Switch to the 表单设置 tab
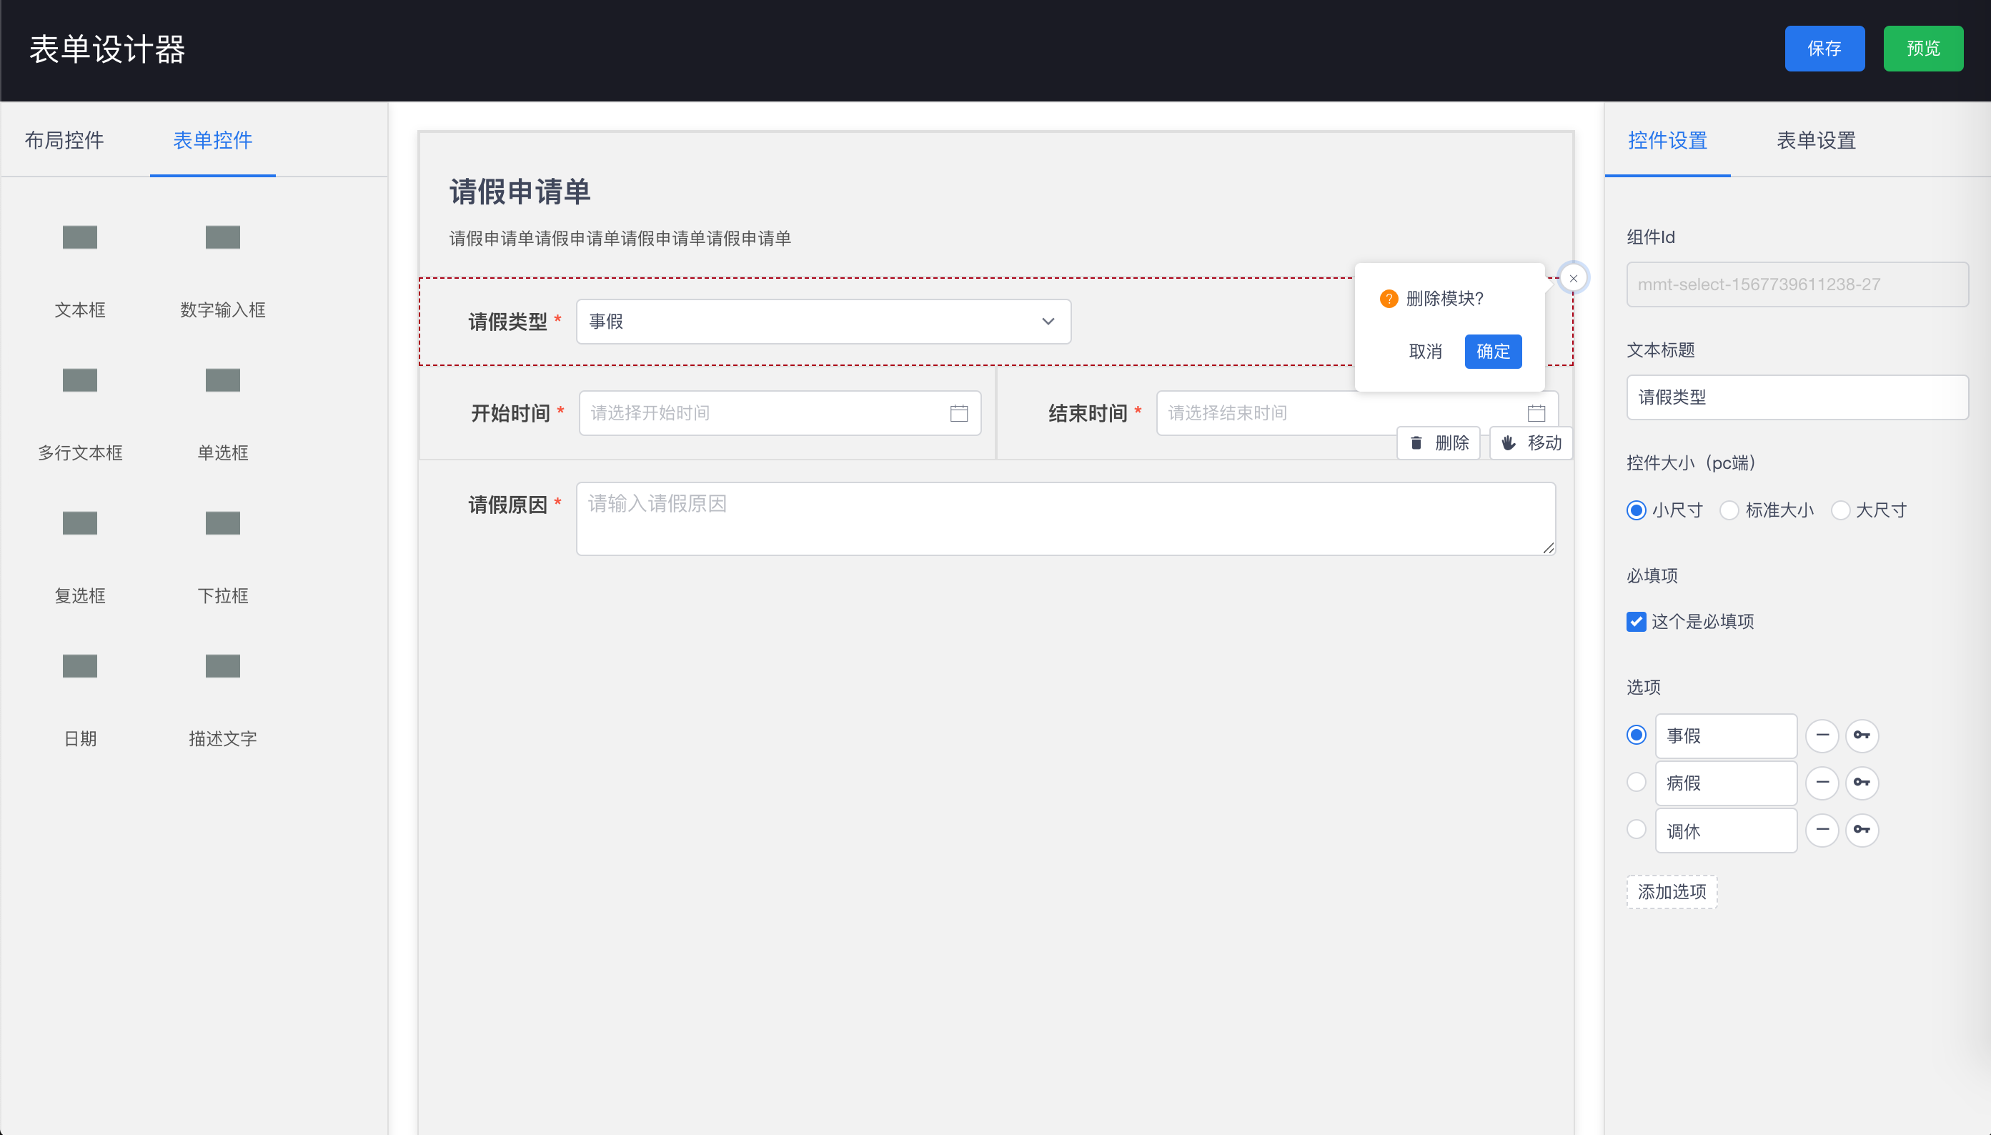This screenshot has height=1135, width=1991. point(1816,140)
